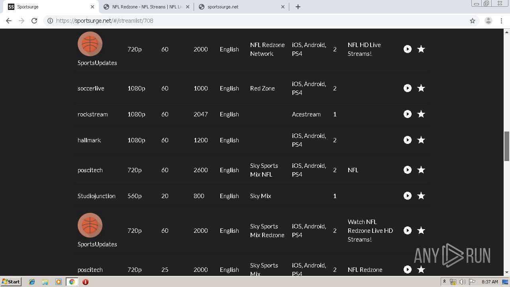Open the Windows Start menu

(11, 282)
